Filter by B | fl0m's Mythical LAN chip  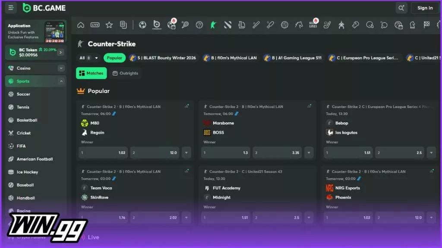point(230,58)
